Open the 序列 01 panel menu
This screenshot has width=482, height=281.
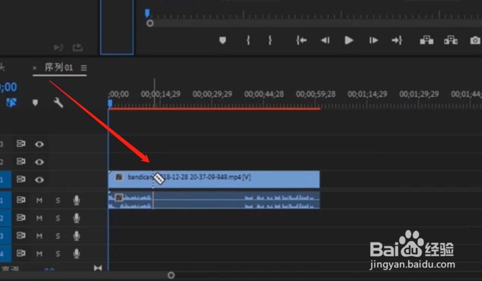(83, 67)
